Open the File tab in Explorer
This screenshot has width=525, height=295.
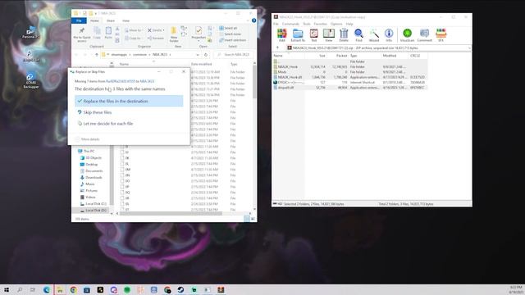tap(79, 20)
